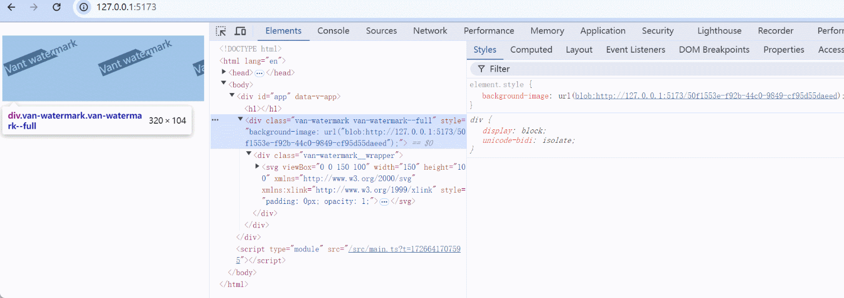
Task: Go back using the browser back arrow
Action: pyautogui.click(x=11, y=7)
